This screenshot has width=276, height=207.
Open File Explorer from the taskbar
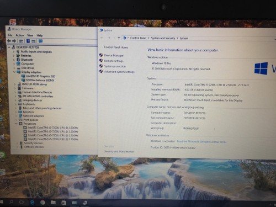coord(53,203)
